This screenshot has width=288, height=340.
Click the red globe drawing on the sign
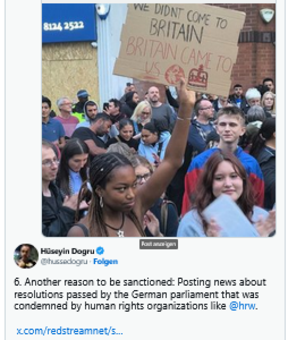tap(174, 74)
